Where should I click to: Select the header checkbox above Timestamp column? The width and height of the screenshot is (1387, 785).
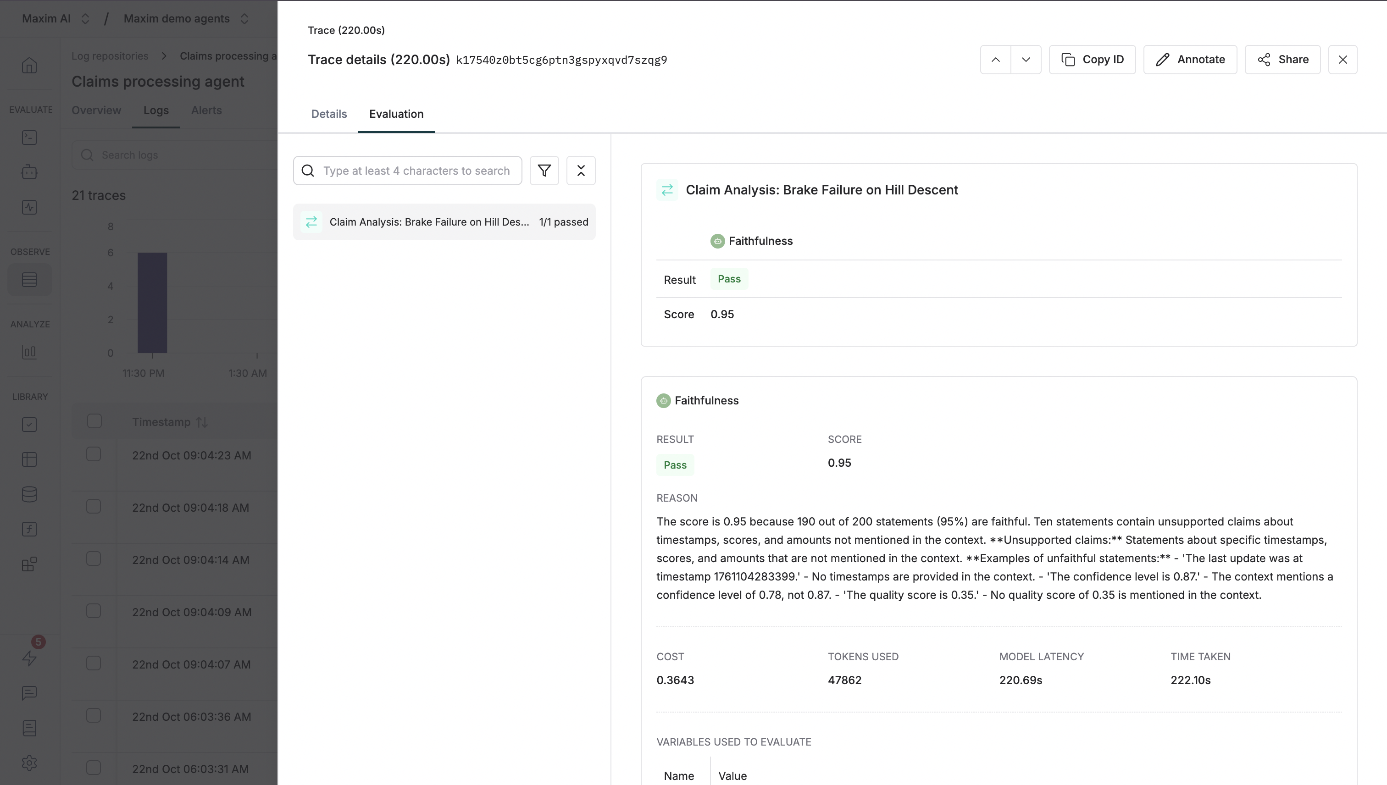pos(94,421)
